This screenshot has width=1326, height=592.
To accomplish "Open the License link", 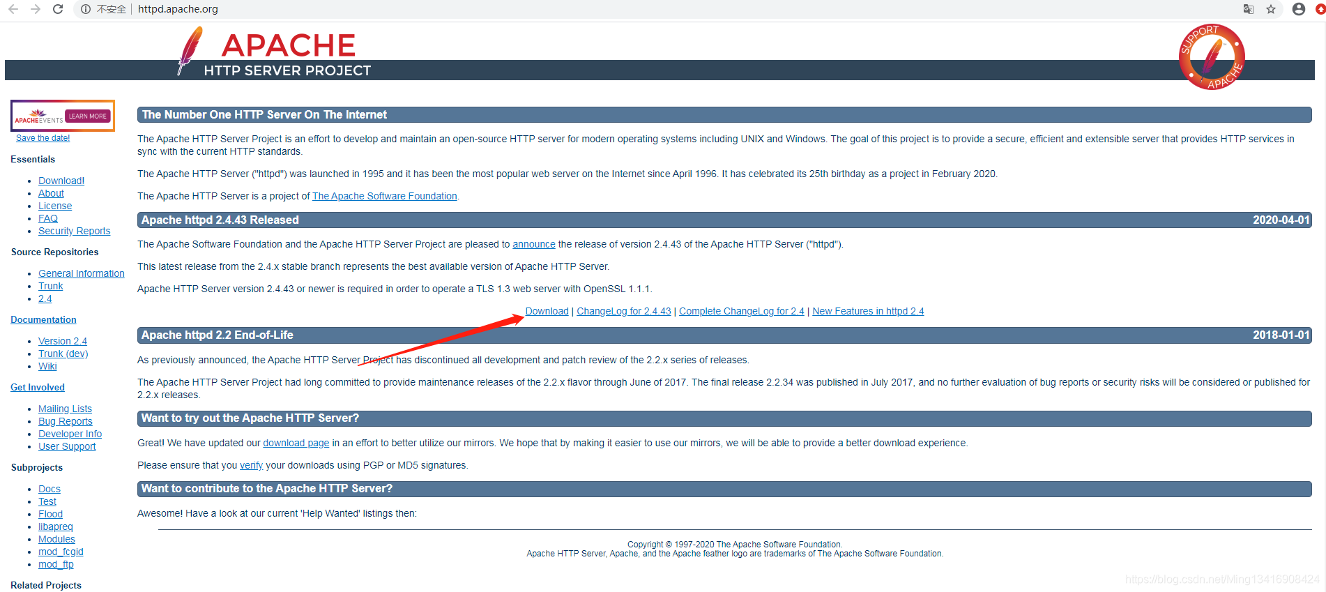I will [x=55, y=206].
